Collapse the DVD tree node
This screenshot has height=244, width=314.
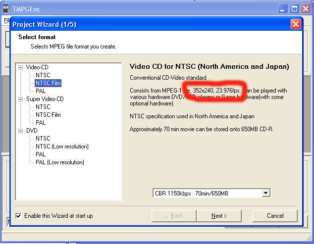(21, 131)
